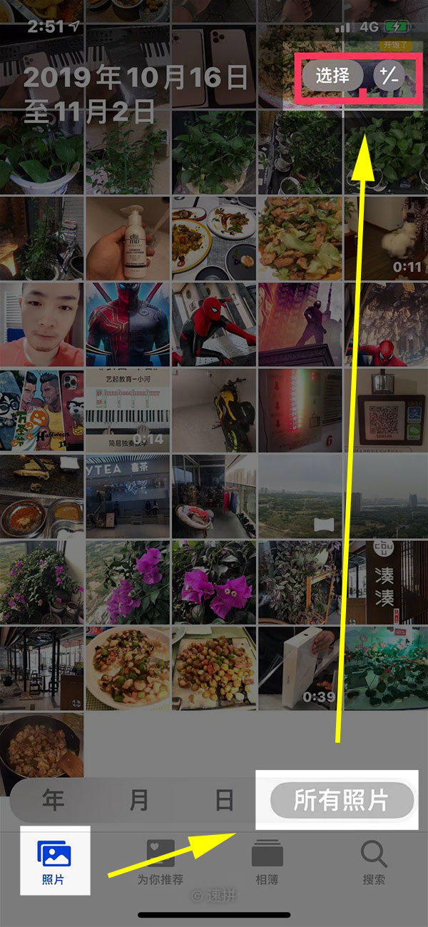The image size is (428, 927).
Task: Switch to 年 year view
Action: pos(53,800)
